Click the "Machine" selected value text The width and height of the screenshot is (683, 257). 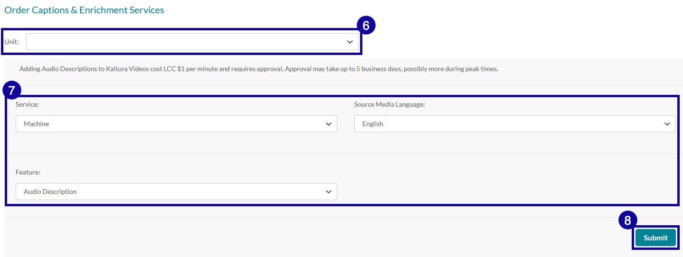point(37,124)
